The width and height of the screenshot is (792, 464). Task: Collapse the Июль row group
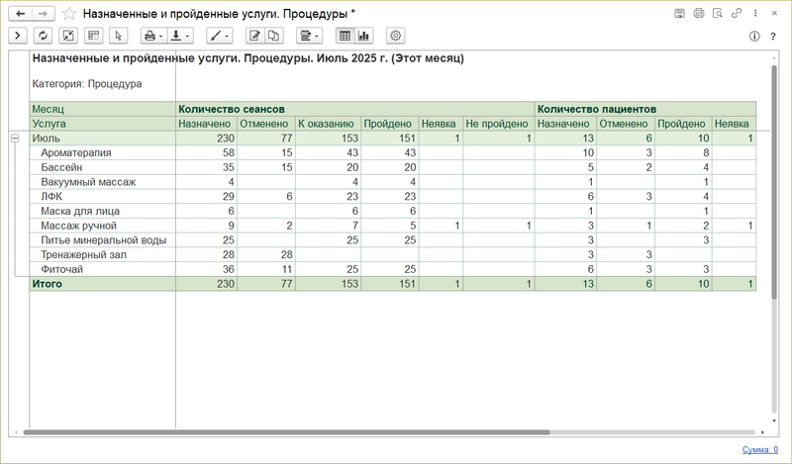[x=15, y=139]
